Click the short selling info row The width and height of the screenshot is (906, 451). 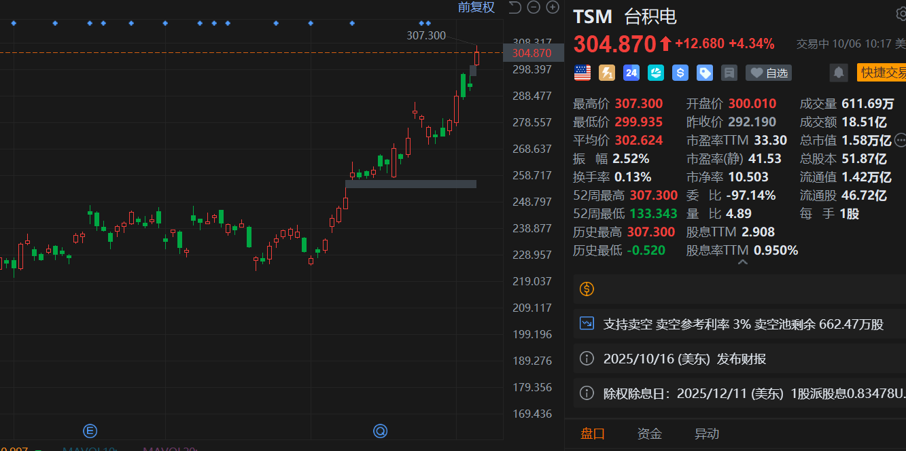coord(739,324)
